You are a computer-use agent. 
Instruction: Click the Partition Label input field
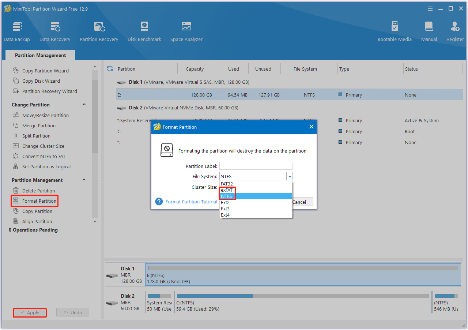tap(256, 165)
